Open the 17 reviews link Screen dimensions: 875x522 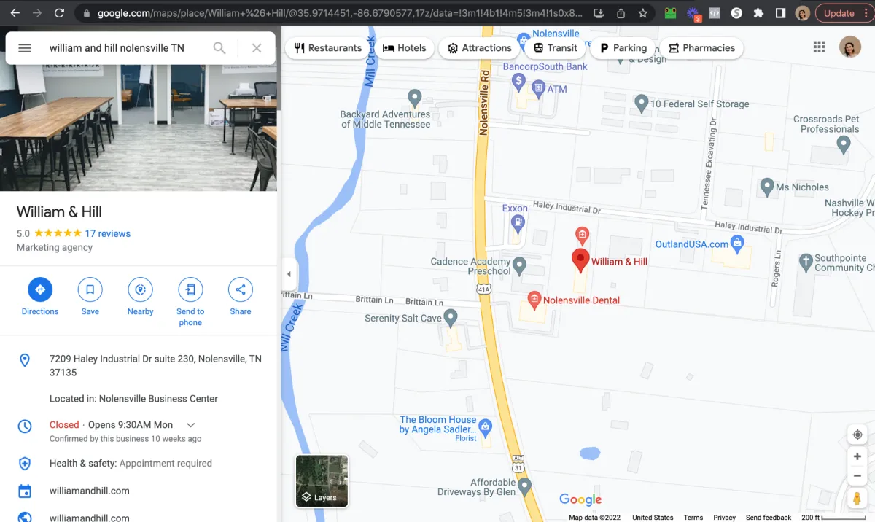[x=108, y=234]
